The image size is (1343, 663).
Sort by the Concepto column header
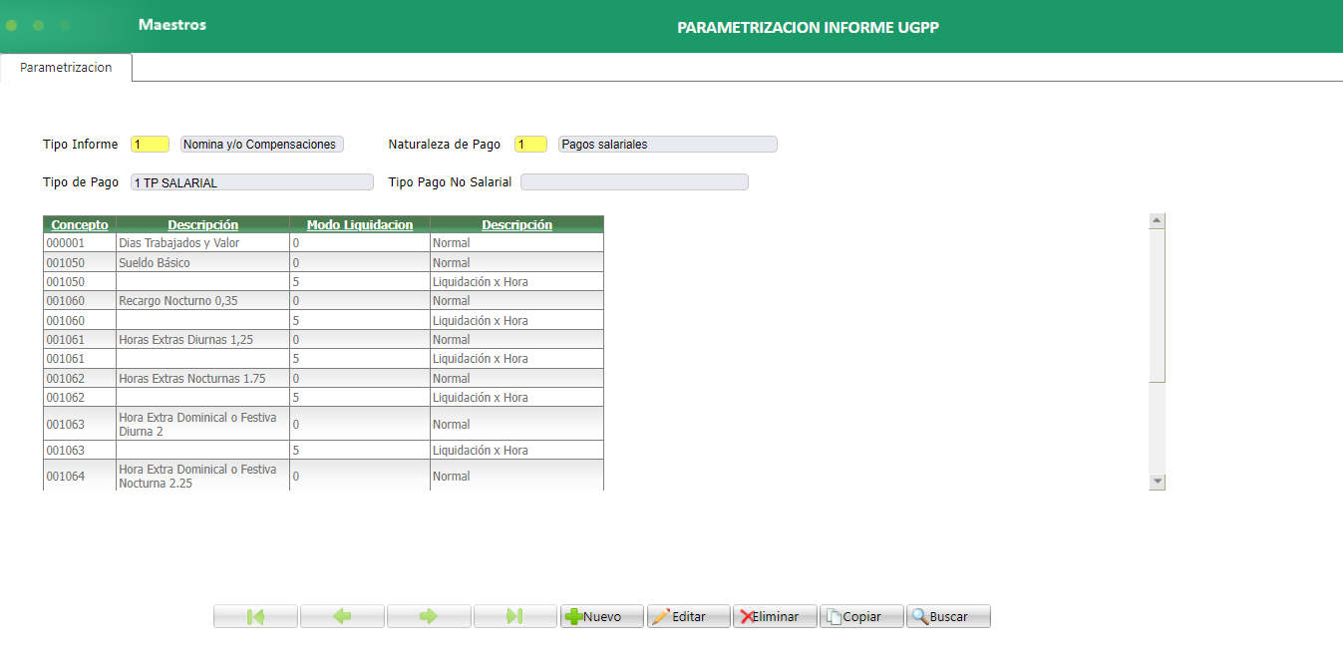80,224
